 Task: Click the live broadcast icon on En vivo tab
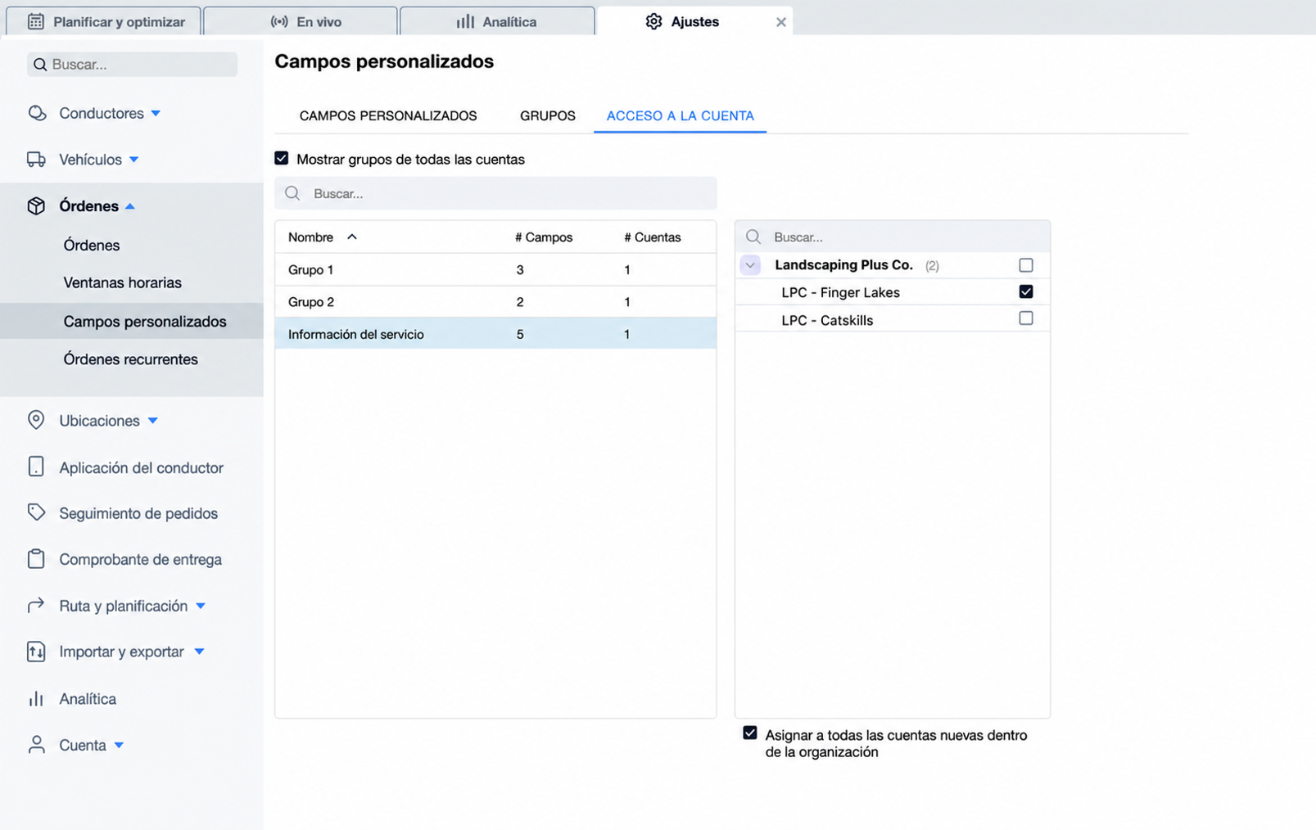[279, 21]
